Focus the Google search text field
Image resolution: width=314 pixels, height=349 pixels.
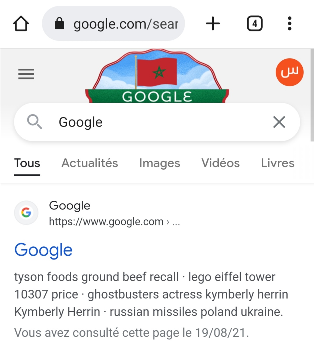(x=157, y=122)
